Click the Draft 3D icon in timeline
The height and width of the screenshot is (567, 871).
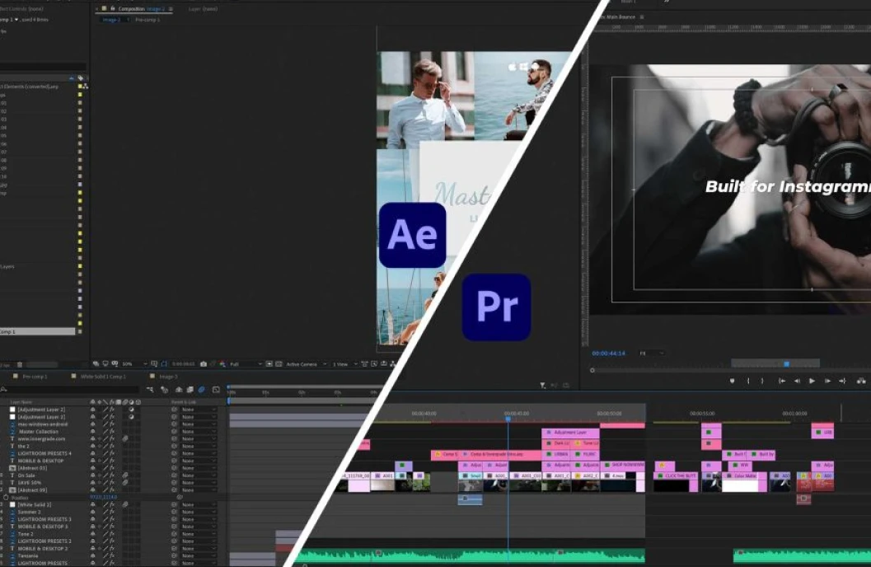165,390
